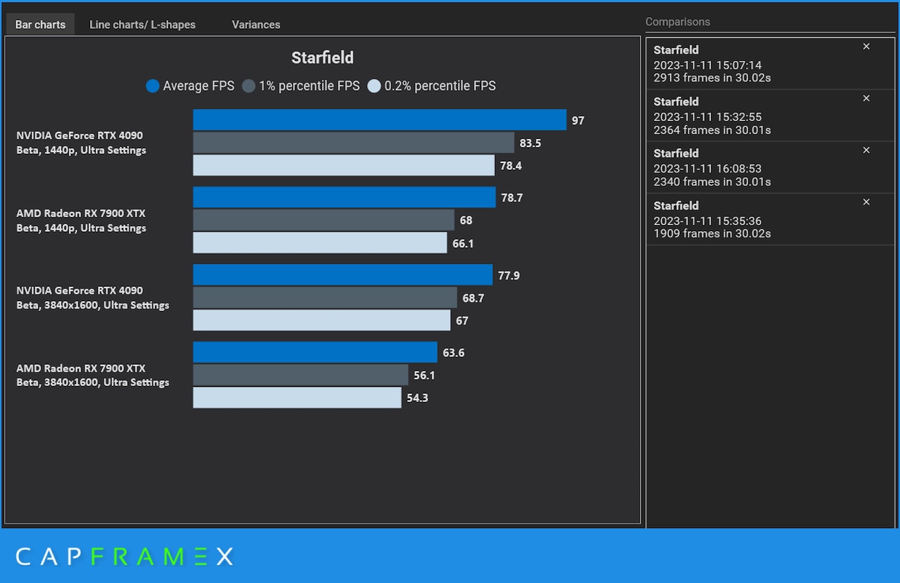
Task: Click the CapFrameX logo
Action: coord(124,557)
